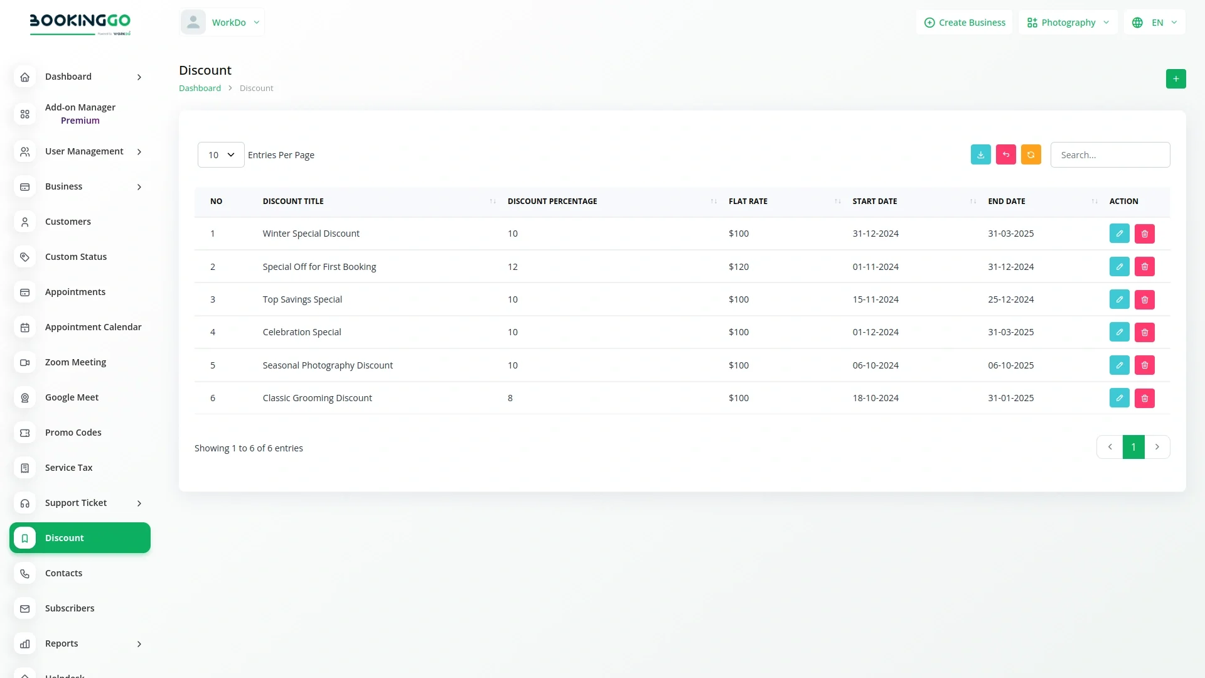Click the Search input field

click(1110, 154)
